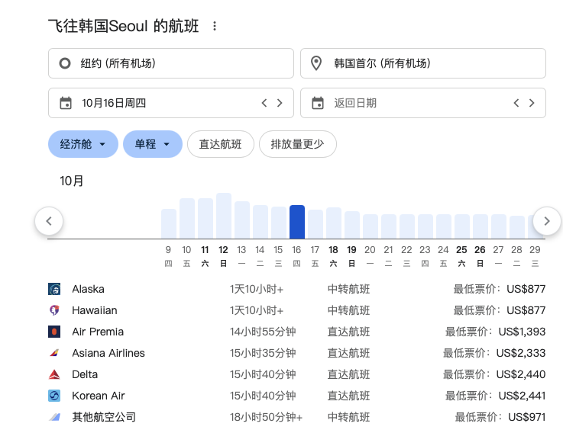Go to next day for departure date
563x433 pixels.
(x=280, y=103)
